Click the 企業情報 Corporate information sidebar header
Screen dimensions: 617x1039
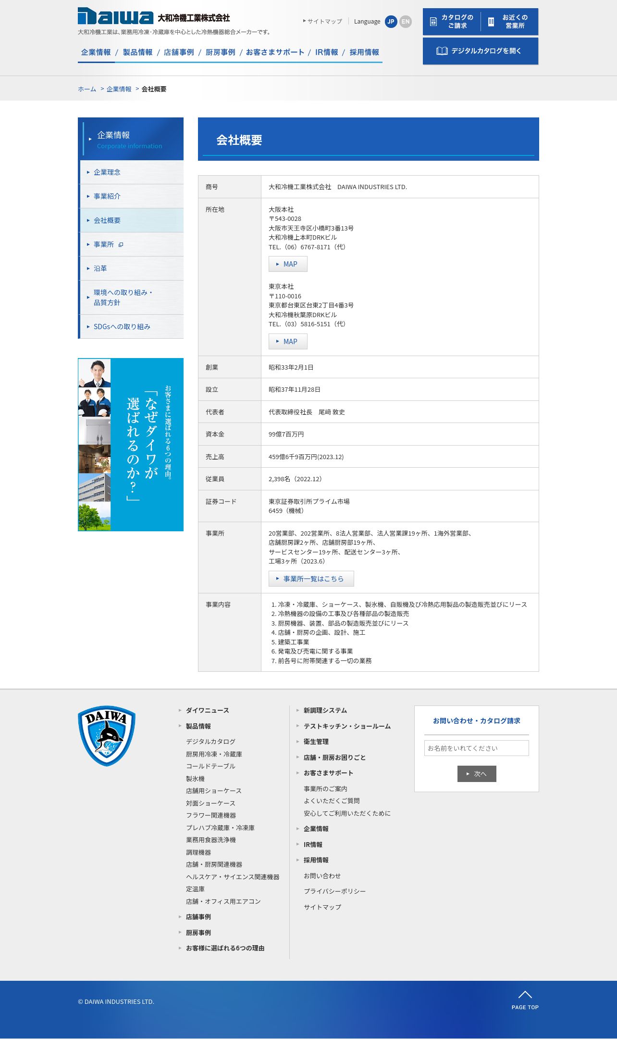pyautogui.click(x=131, y=139)
